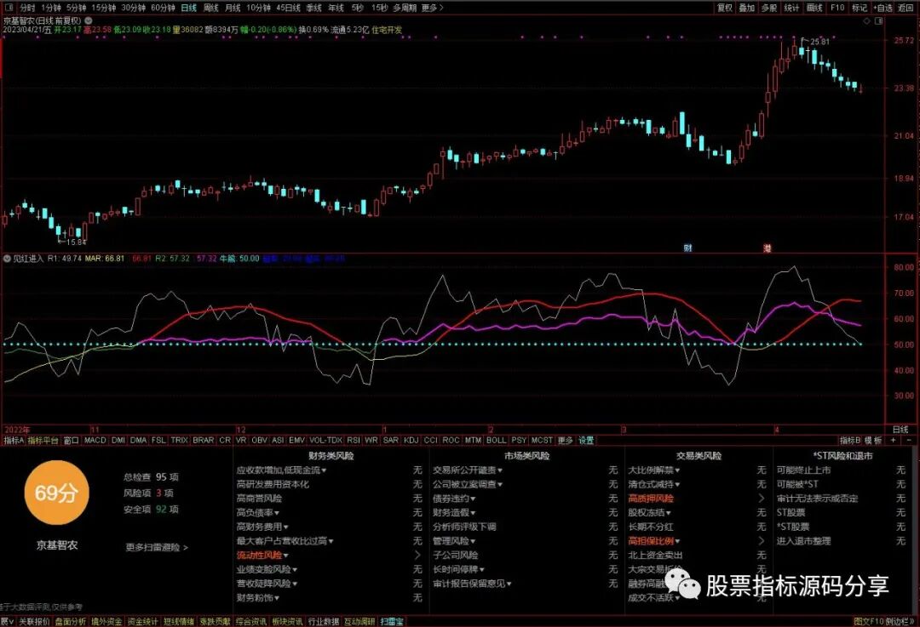Click the − button in the indicator bar
Viewport: 920px width, 627px height.
pyautogui.click(x=908, y=440)
